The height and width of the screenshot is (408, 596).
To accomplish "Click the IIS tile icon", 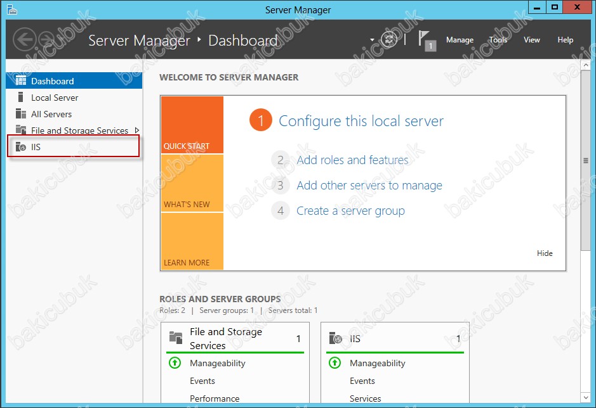I will click(x=336, y=338).
